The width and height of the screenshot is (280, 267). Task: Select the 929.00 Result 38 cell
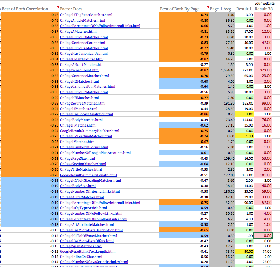(x=263, y=70)
